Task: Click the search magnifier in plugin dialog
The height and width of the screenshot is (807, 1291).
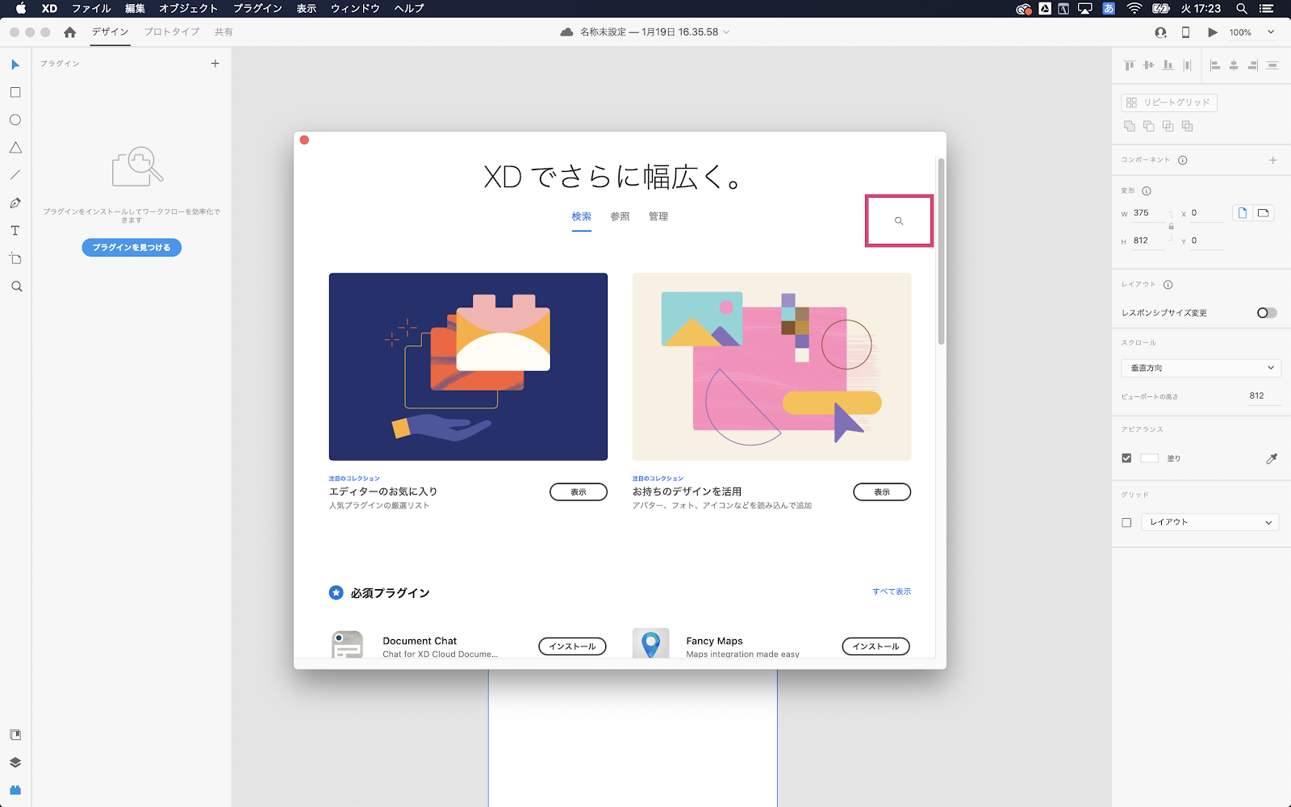Action: 899,220
